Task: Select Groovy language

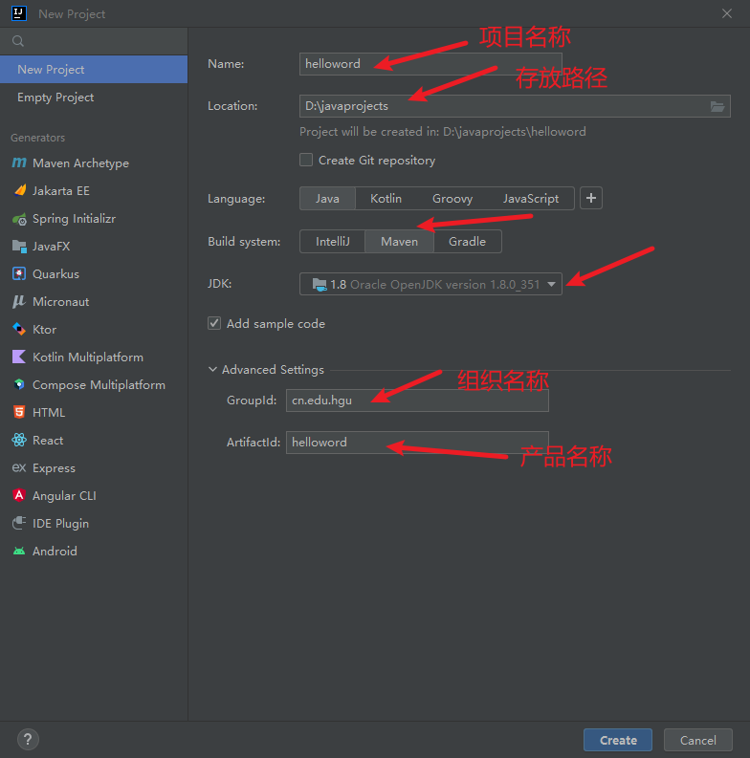Action: point(452,199)
